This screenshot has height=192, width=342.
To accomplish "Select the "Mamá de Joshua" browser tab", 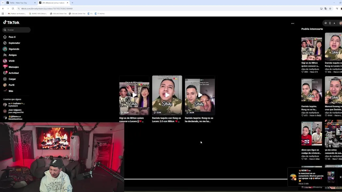I will coord(53,3).
